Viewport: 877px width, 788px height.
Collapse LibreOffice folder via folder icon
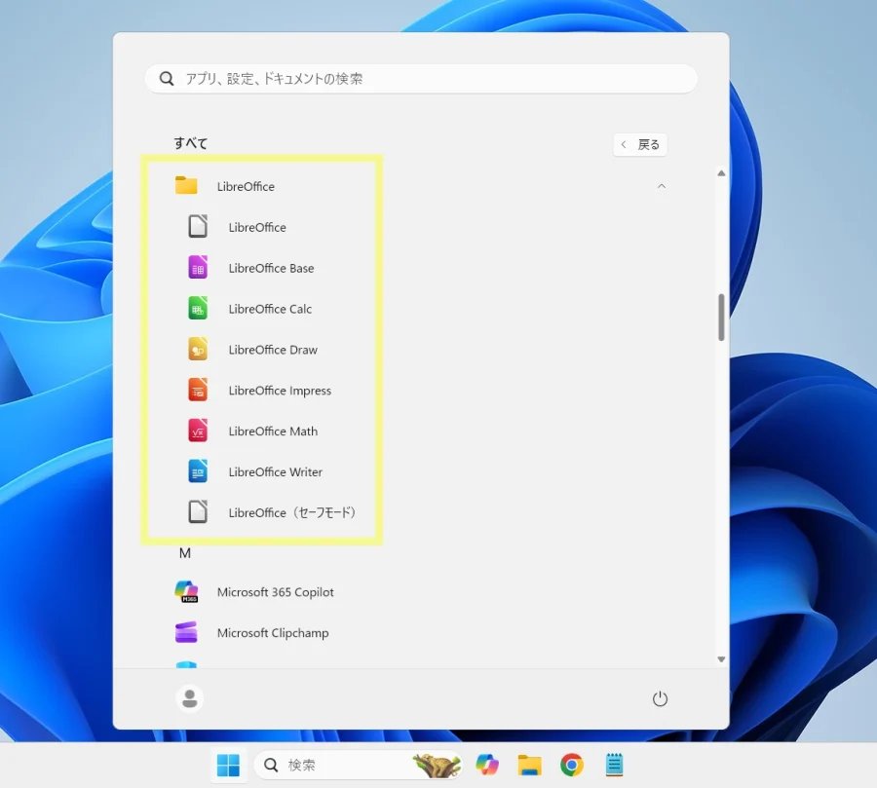point(186,186)
